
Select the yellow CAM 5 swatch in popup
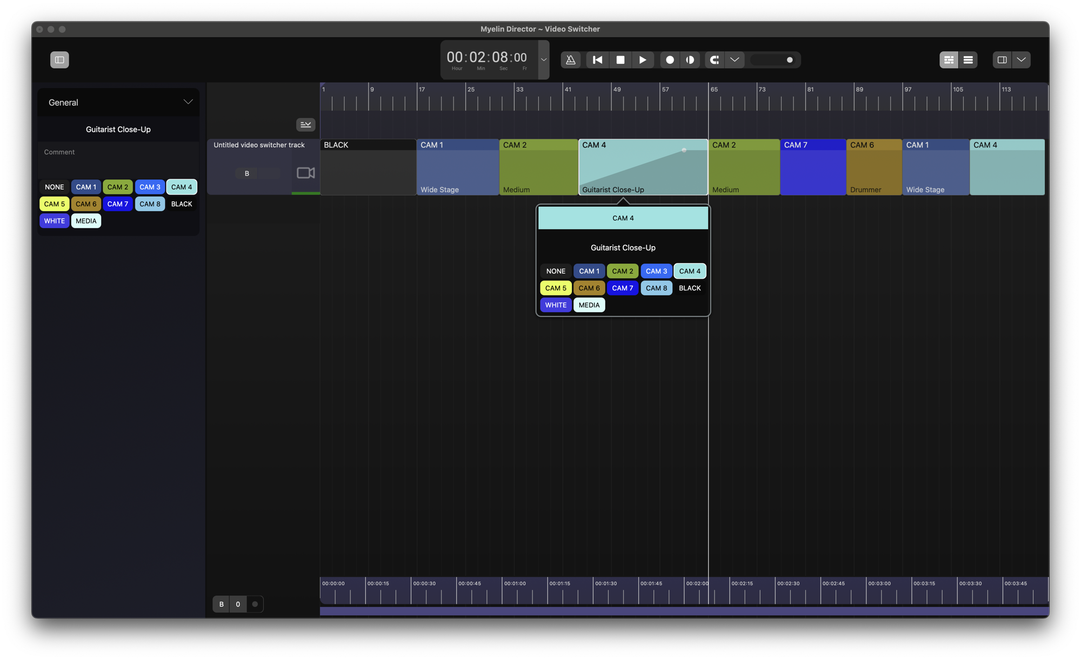pyautogui.click(x=556, y=288)
